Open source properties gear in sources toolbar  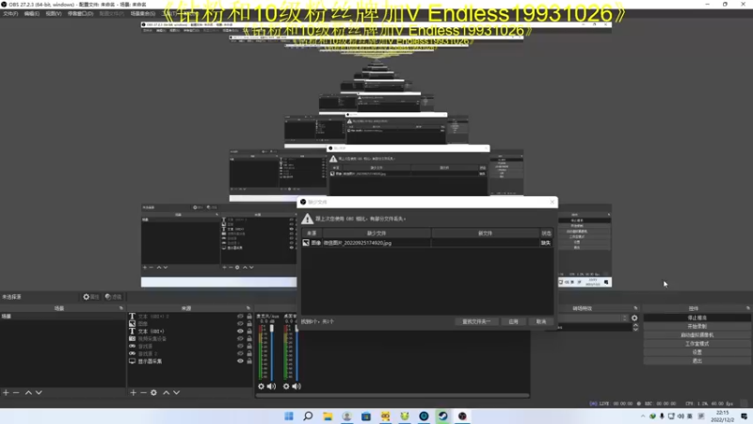[x=153, y=393]
